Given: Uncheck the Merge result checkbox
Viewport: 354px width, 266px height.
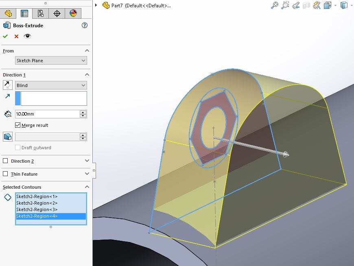Looking at the screenshot, I should (x=18, y=125).
